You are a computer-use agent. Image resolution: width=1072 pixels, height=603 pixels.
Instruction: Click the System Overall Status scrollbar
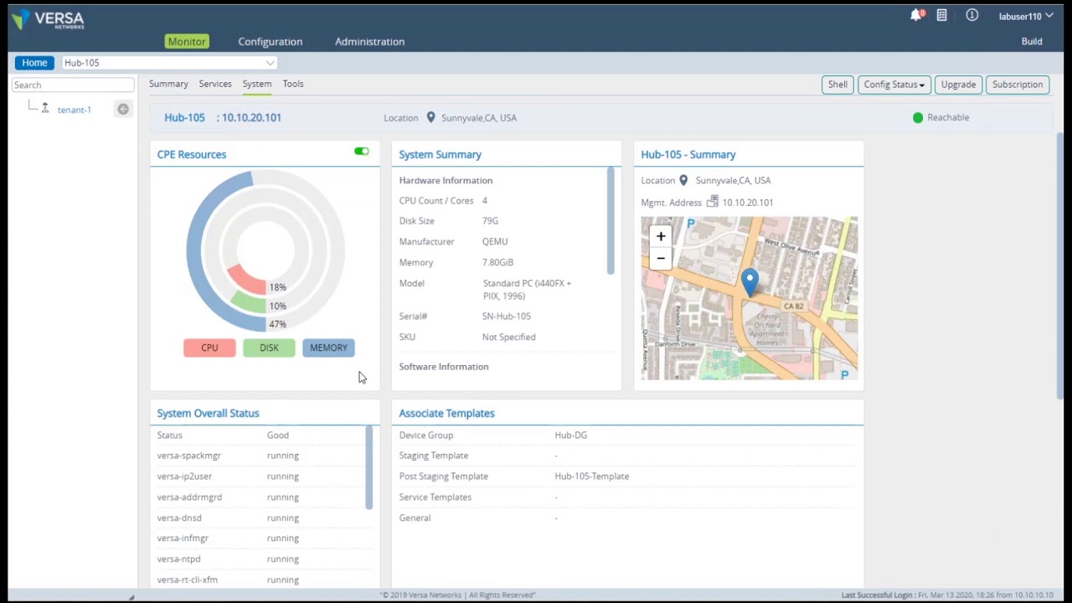click(368, 467)
